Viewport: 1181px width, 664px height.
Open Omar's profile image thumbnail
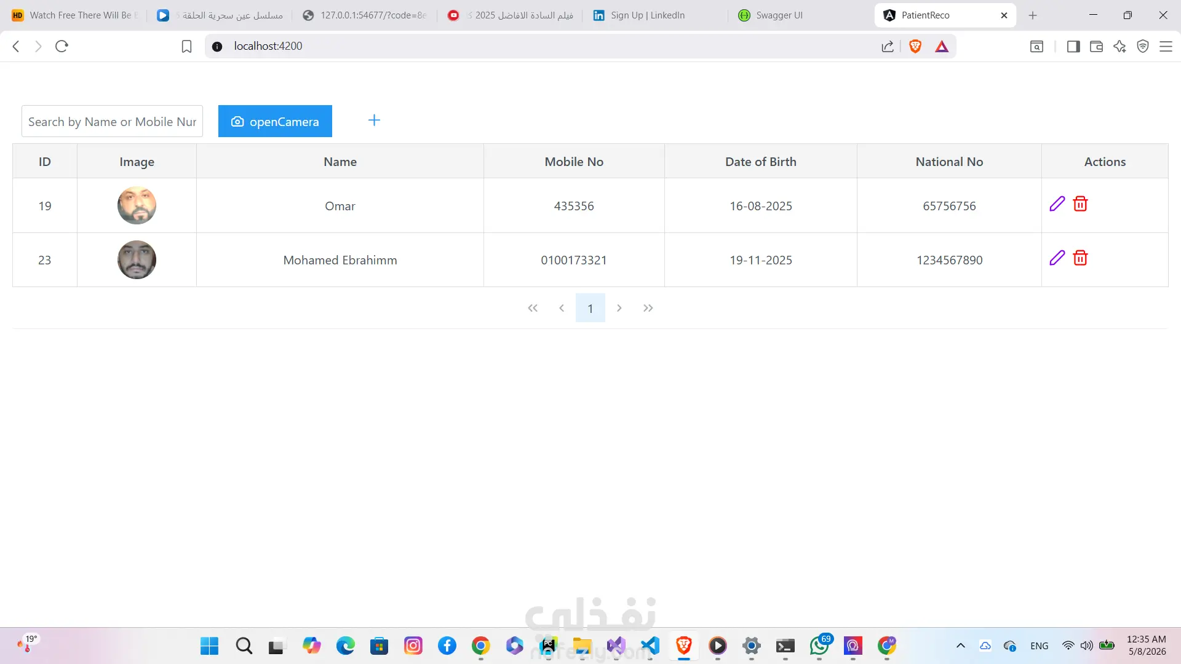137,205
